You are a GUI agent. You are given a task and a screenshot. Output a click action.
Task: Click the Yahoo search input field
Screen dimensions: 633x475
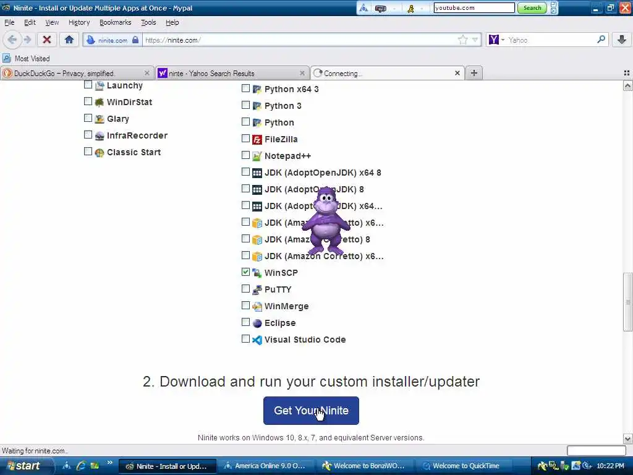[x=551, y=40]
